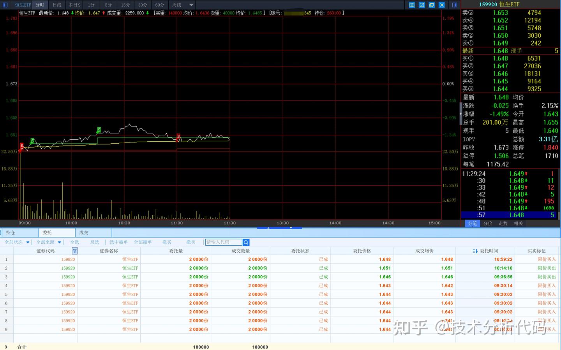Click the sort icon beside 委托时间 header
Screen dimensions: 561x350
(x=475, y=251)
